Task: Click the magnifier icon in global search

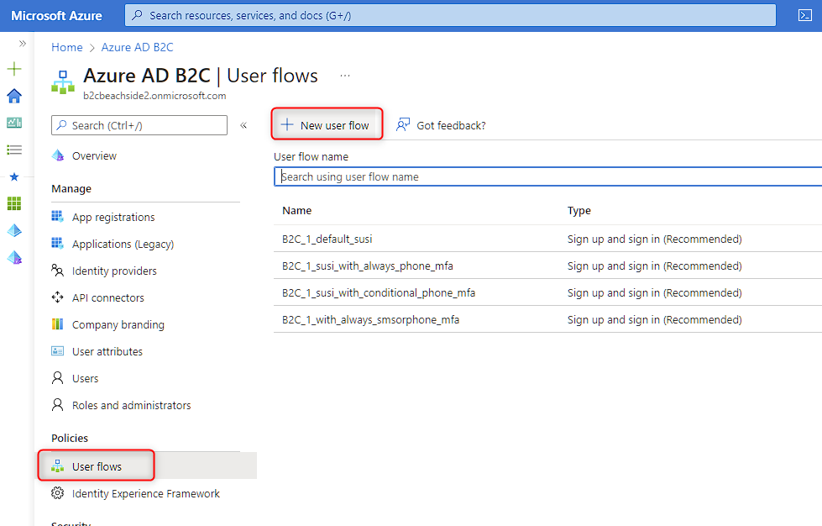Action: [138, 15]
